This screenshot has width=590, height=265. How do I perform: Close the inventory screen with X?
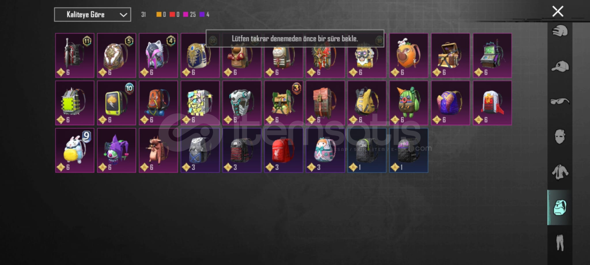[x=558, y=11]
